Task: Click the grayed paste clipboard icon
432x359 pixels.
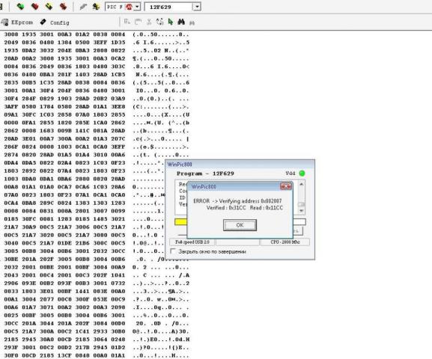Action: [138, 22]
